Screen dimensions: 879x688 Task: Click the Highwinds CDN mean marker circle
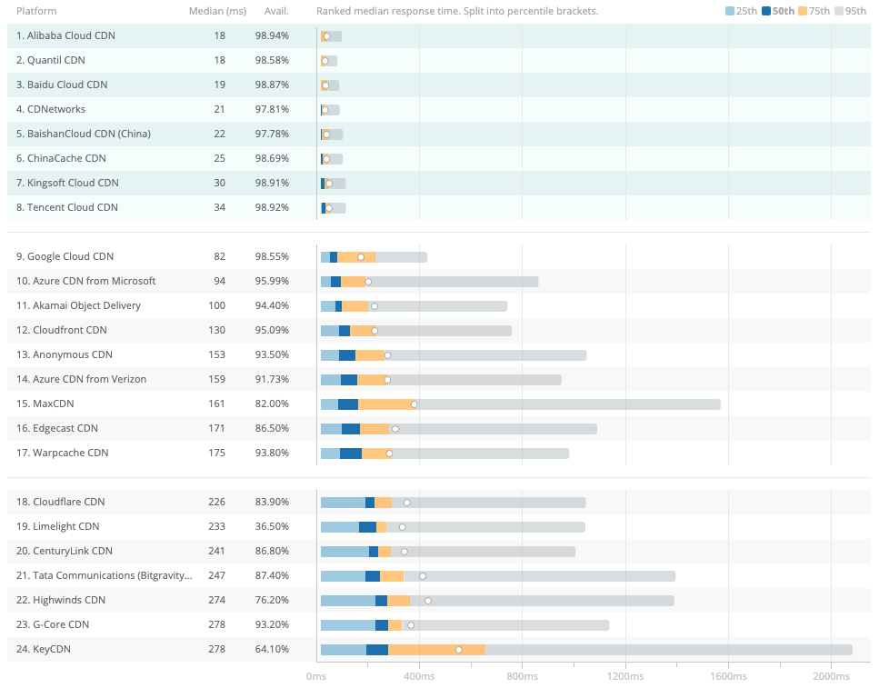(428, 601)
